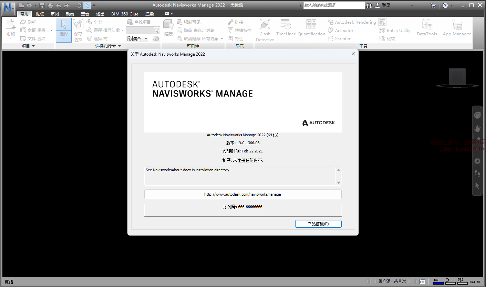
Task: Open Autodesk Rendering from the ribbon
Action: [x=352, y=22]
